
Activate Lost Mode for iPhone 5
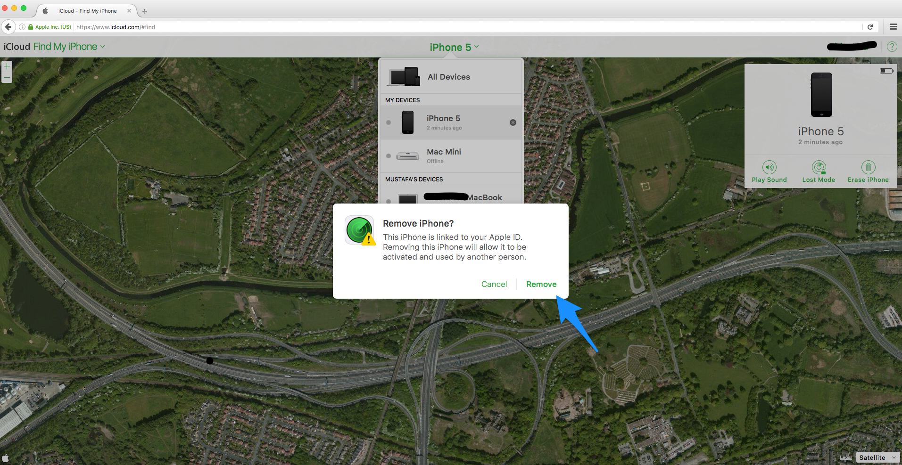[x=819, y=167]
